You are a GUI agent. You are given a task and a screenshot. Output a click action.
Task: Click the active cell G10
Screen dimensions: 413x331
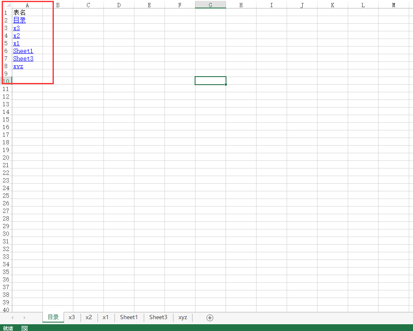(x=210, y=81)
